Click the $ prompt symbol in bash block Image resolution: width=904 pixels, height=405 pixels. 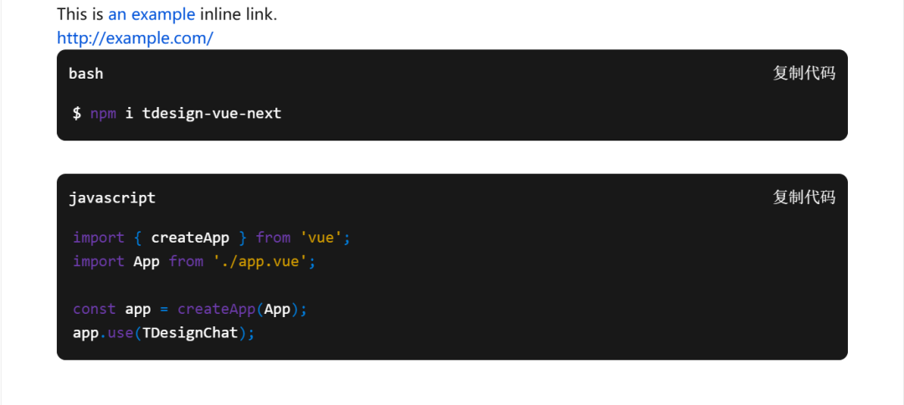(x=77, y=113)
